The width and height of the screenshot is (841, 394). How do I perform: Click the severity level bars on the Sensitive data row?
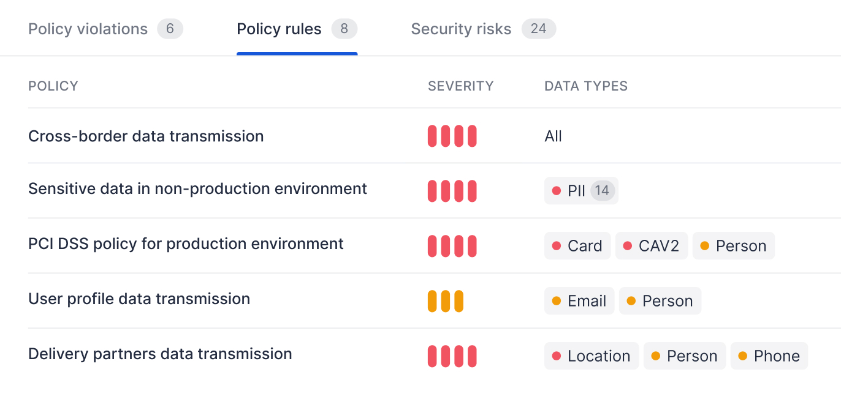tap(452, 190)
